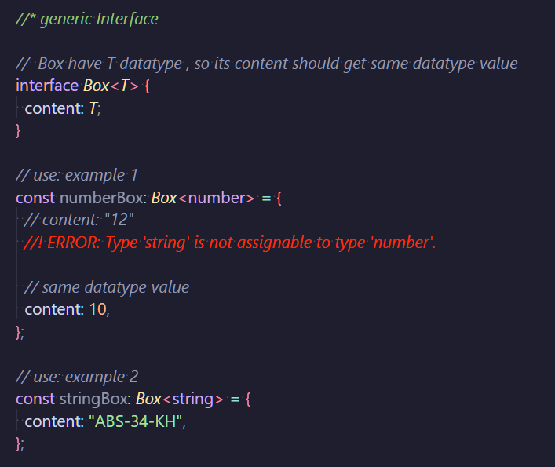The height and width of the screenshot is (467, 555).
Task: Click the type parameter T in Box<T>
Action: tap(126, 86)
